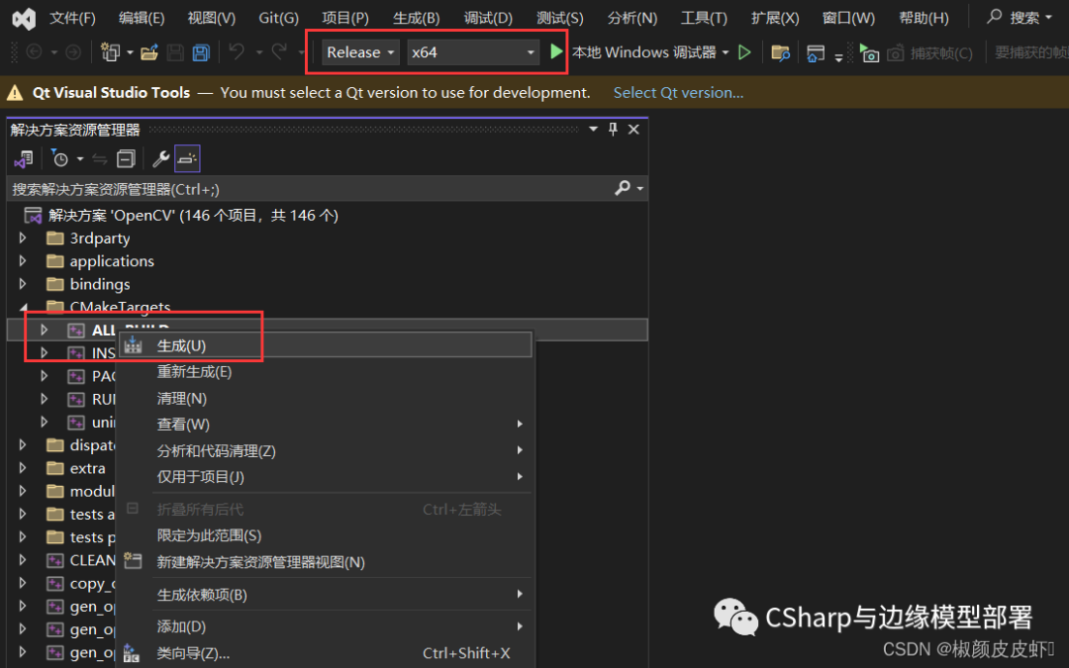Click the Collapse All icon in Solution Explorer
Screen dimensions: 1069x668
(x=126, y=158)
